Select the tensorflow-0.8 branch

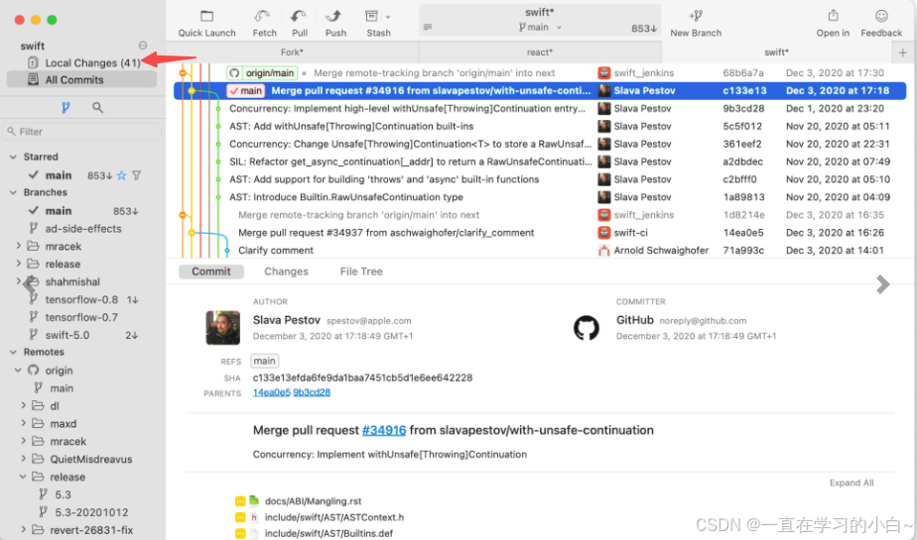point(81,299)
